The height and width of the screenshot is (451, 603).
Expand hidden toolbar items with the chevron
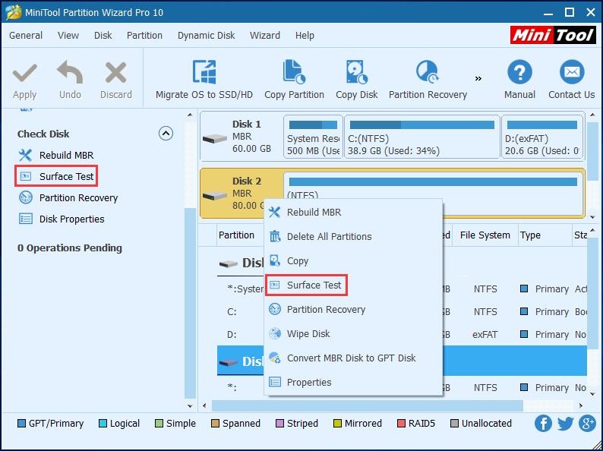478,78
